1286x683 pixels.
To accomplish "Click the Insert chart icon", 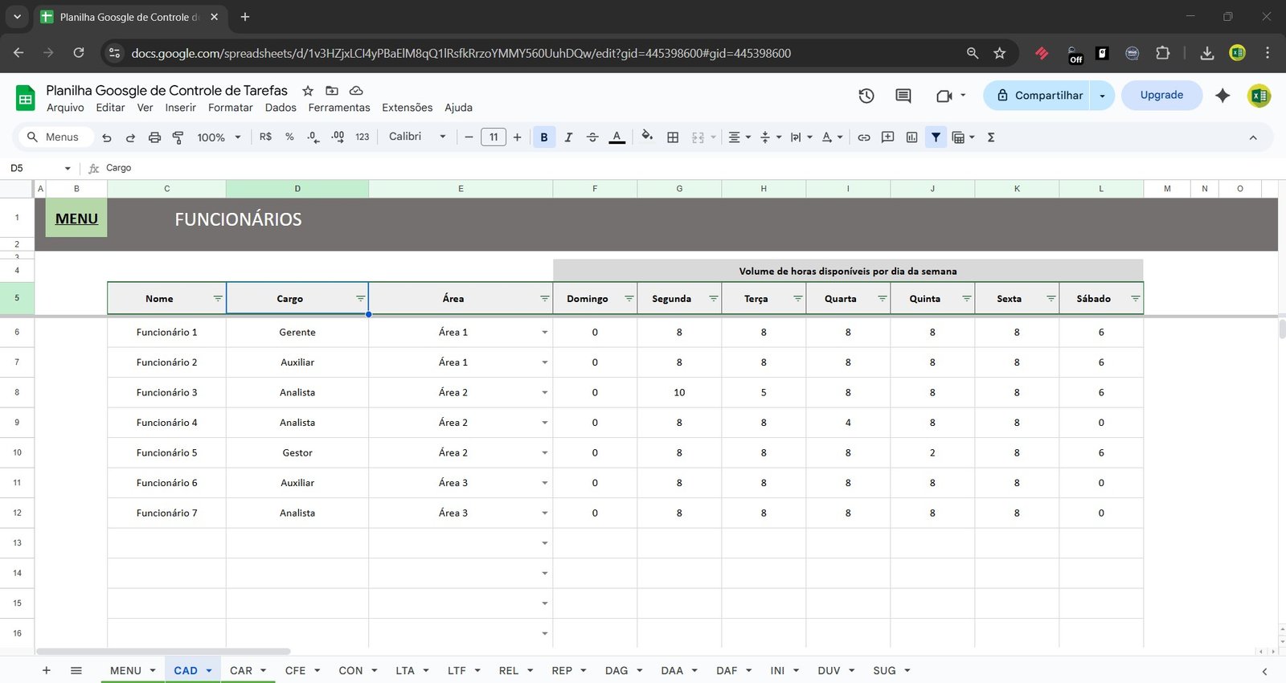I will click(911, 137).
